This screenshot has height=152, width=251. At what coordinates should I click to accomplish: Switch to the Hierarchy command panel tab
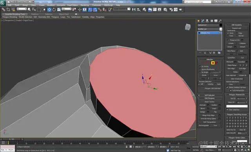click(x=207, y=21)
